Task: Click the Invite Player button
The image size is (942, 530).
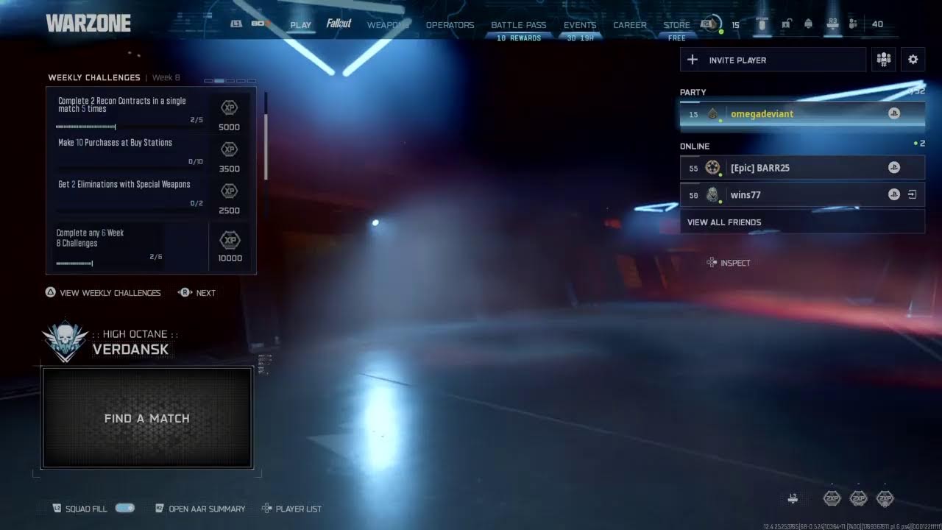Action: pos(773,60)
